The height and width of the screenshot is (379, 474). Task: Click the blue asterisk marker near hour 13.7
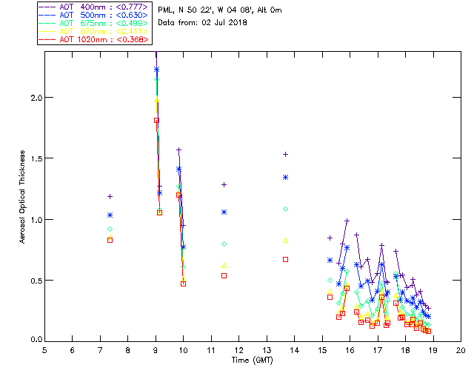[285, 178]
